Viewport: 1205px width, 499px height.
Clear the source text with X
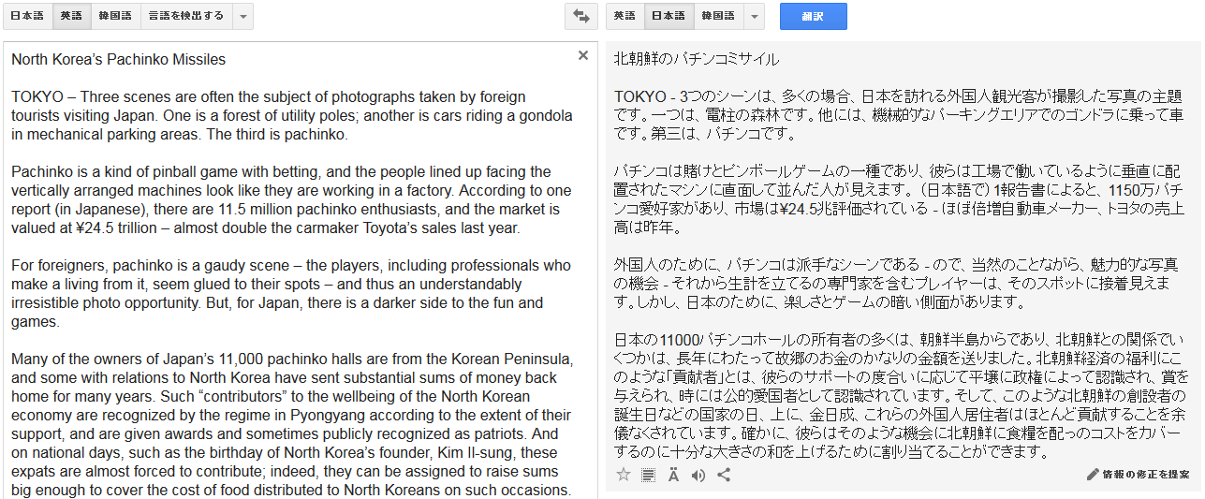click(583, 55)
